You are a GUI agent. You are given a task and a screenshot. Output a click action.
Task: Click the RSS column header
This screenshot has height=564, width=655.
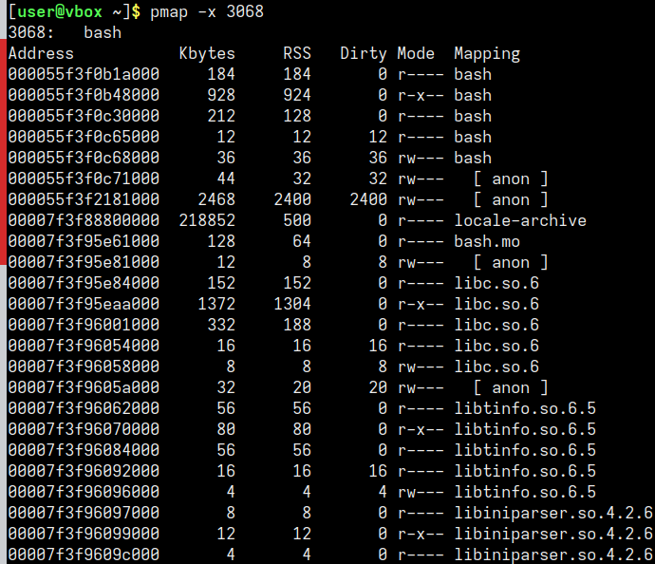pos(297,53)
